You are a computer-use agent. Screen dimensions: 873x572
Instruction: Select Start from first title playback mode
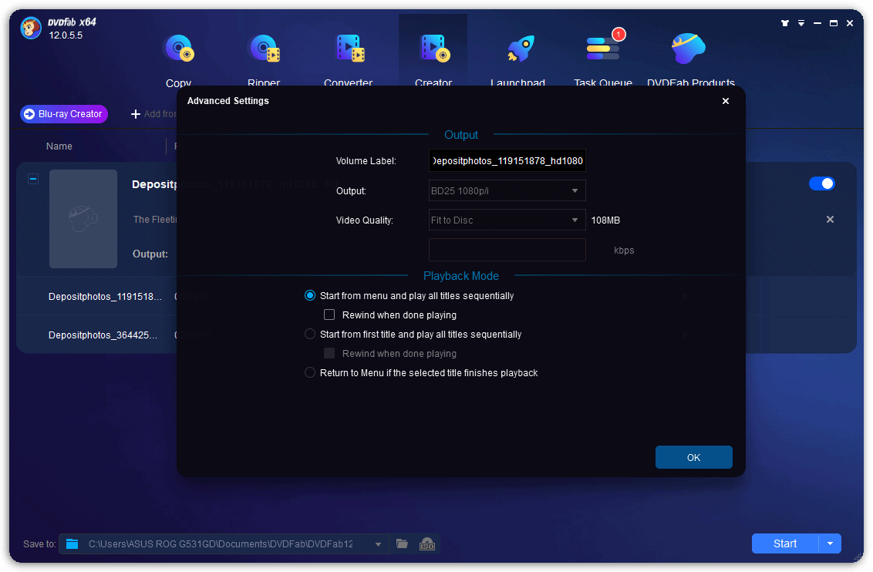pos(310,334)
